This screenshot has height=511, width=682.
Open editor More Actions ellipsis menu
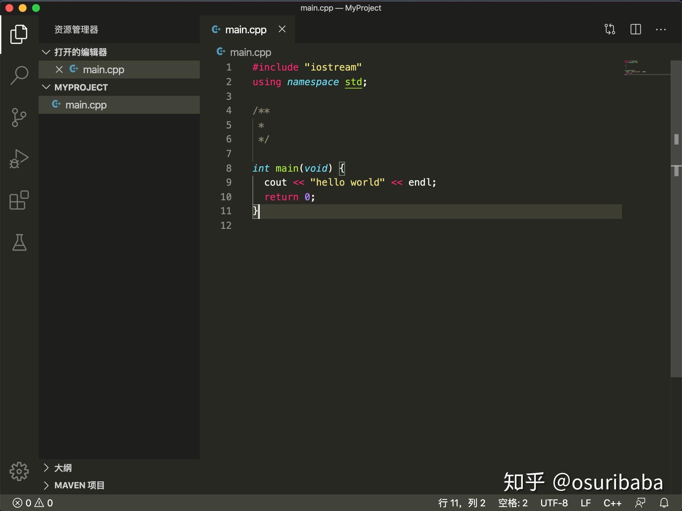pos(661,29)
